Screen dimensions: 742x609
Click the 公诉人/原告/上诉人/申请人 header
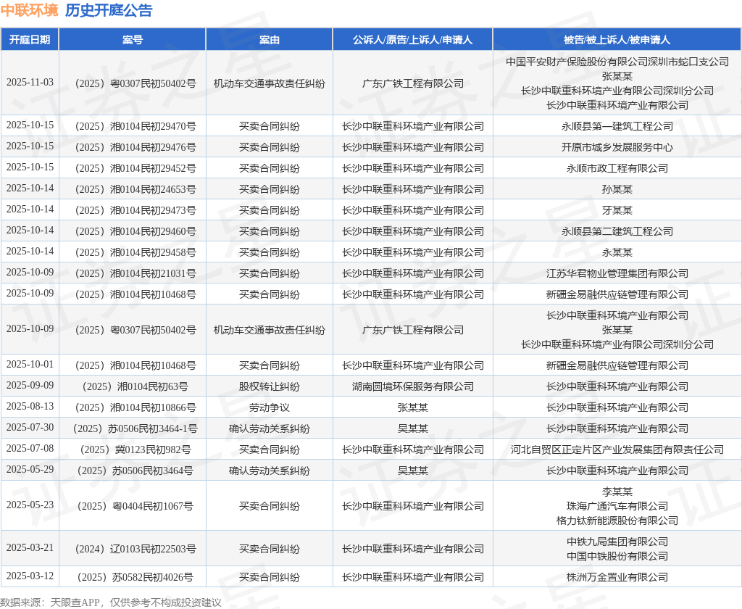click(x=412, y=40)
